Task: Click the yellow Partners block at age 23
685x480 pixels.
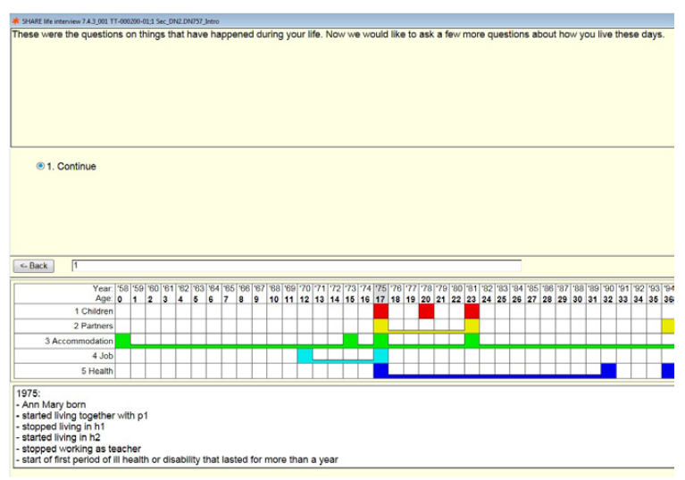Action: click(472, 326)
